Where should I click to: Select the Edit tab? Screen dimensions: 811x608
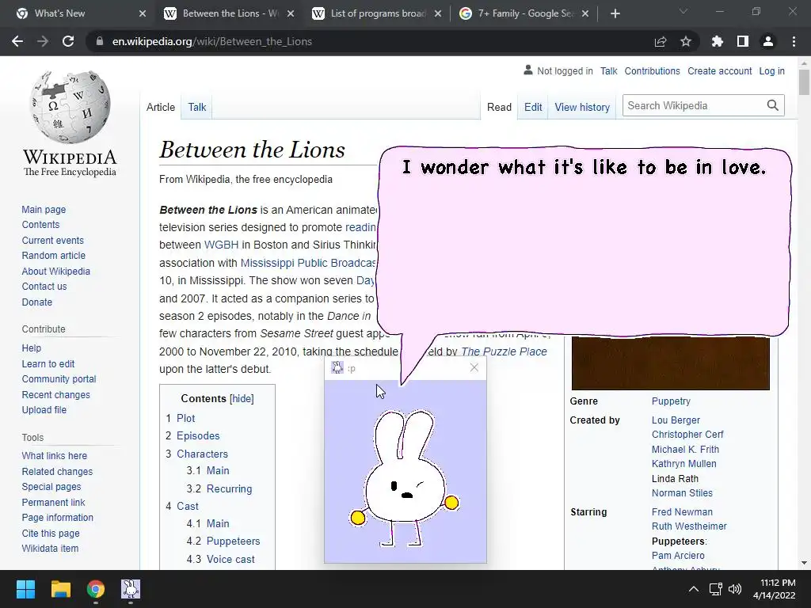point(533,107)
